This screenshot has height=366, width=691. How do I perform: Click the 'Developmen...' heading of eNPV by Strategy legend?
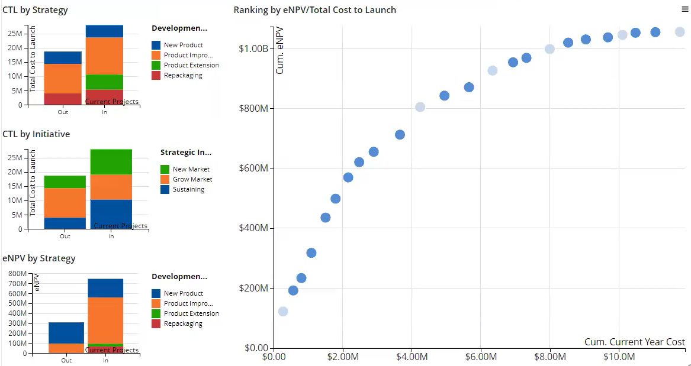coord(179,277)
